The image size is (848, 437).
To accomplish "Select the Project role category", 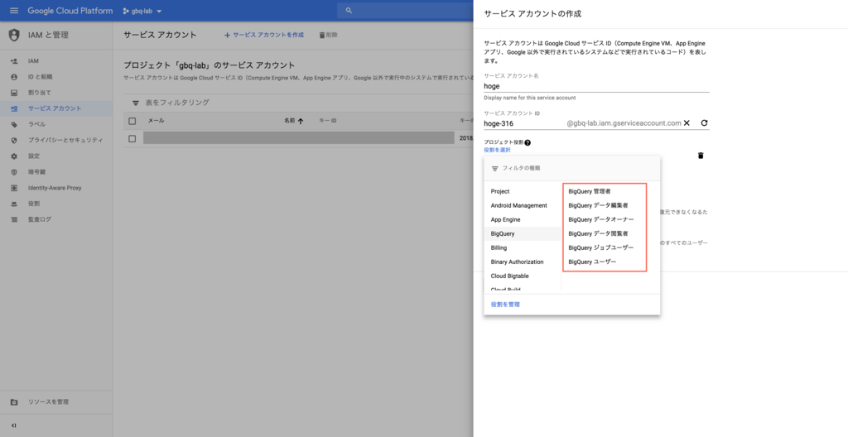I will 523,191.
